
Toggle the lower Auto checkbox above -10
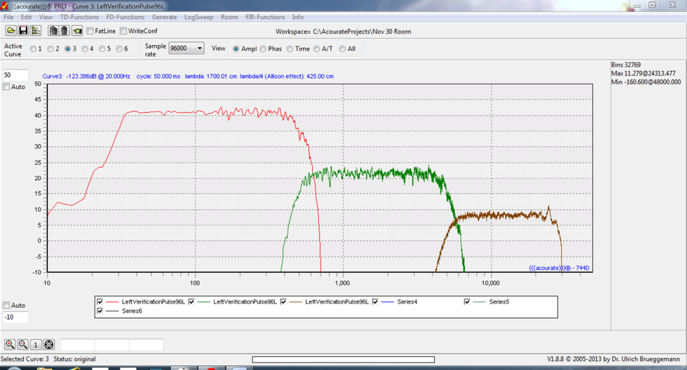[x=6, y=305]
